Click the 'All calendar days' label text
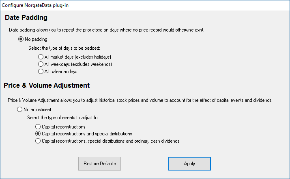 tap(61, 72)
